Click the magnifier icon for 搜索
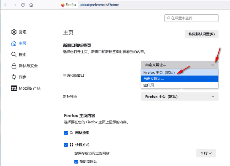230x166 pixels. click(x=14, y=55)
